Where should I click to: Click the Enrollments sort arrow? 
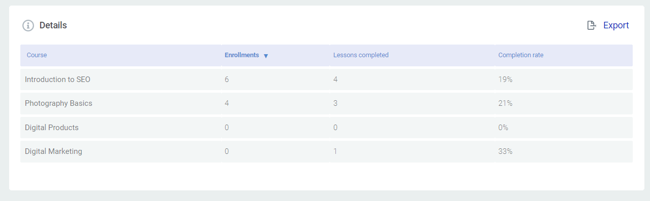[x=266, y=56]
